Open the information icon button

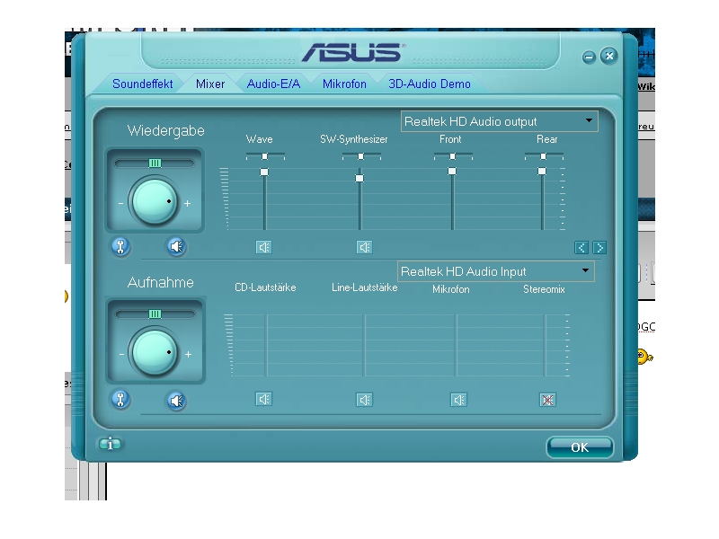(x=110, y=444)
